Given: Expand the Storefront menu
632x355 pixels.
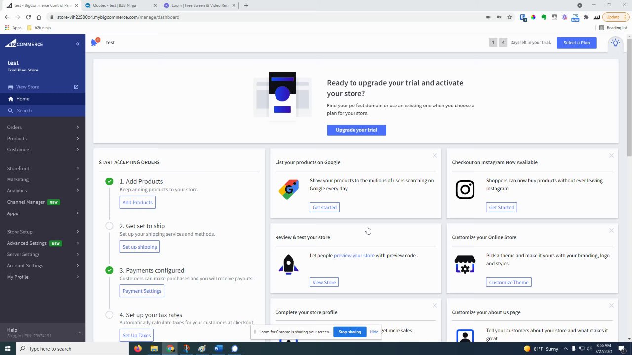Looking at the screenshot, I should point(42,169).
